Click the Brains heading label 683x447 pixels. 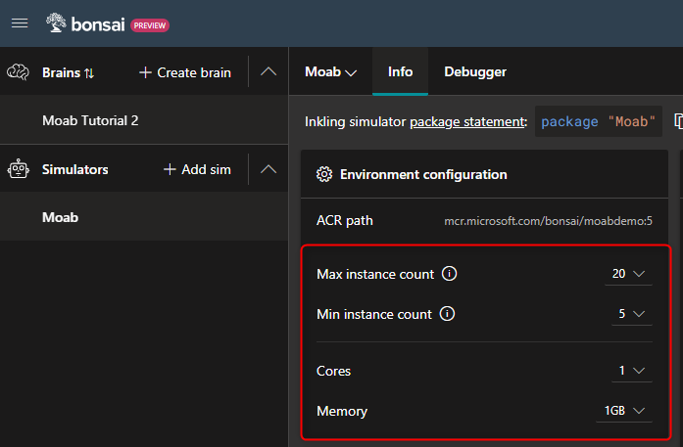pyautogui.click(x=62, y=72)
